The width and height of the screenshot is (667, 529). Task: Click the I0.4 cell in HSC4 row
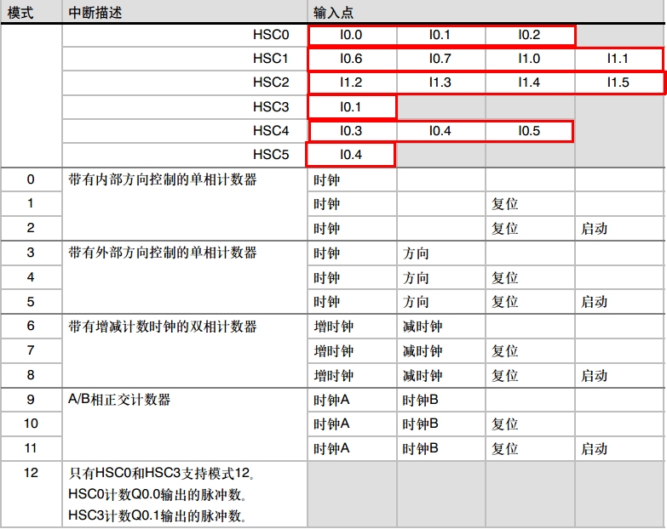point(440,131)
